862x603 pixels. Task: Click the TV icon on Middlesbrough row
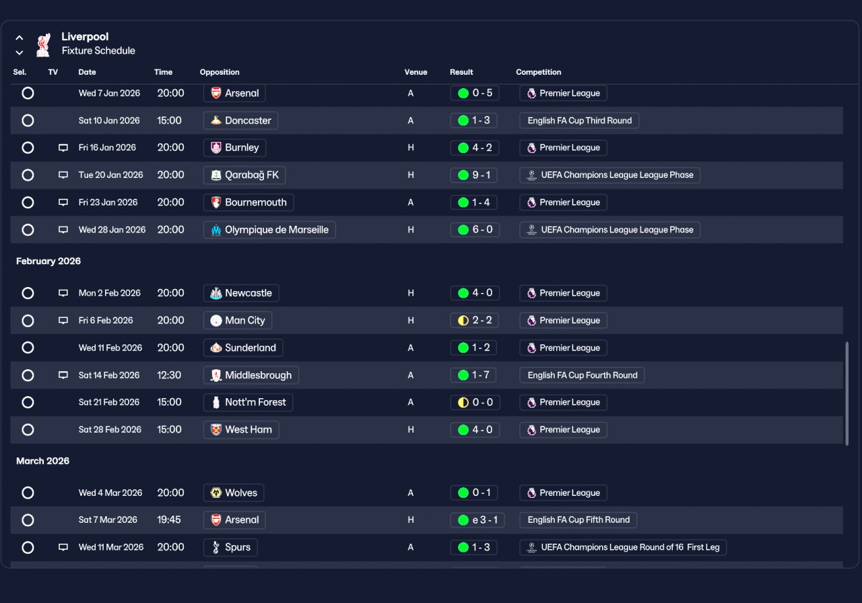click(63, 375)
